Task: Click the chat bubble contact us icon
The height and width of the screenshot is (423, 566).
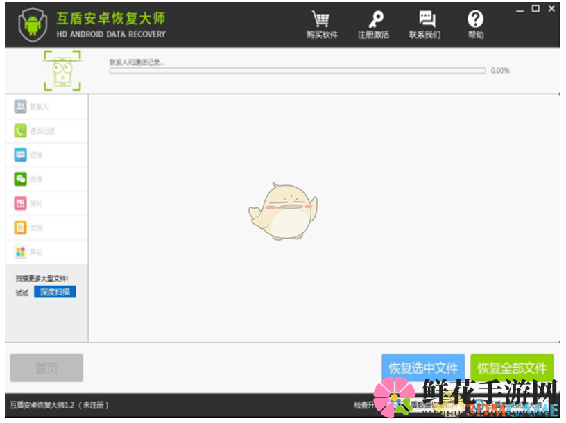Action: coord(427,19)
